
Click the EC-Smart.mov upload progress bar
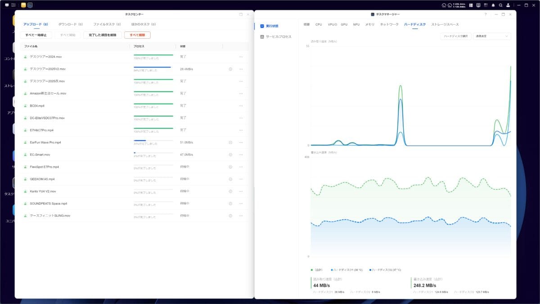click(153, 153)
